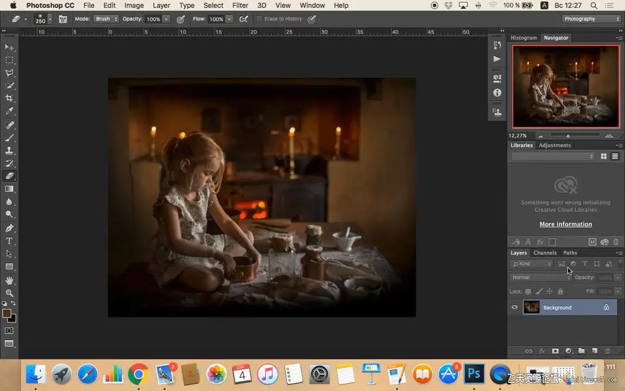Enable the Erase to History checkbox
The height and width of the screenshot is (391, 625).
[259, 19]
